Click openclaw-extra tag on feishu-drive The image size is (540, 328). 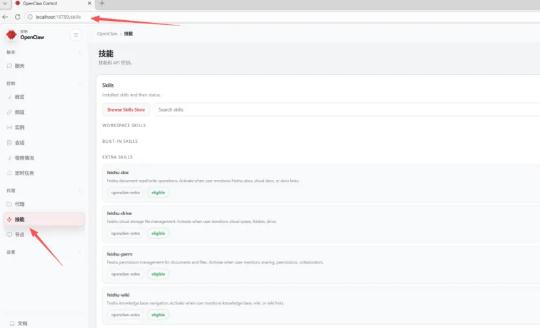125,233
